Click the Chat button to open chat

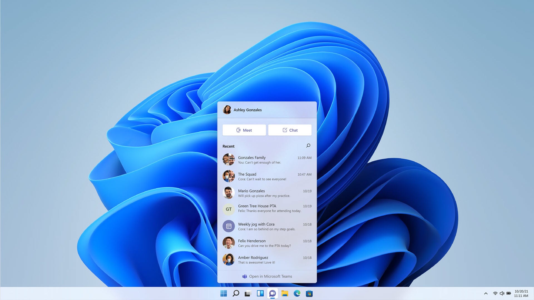[290, 130]
